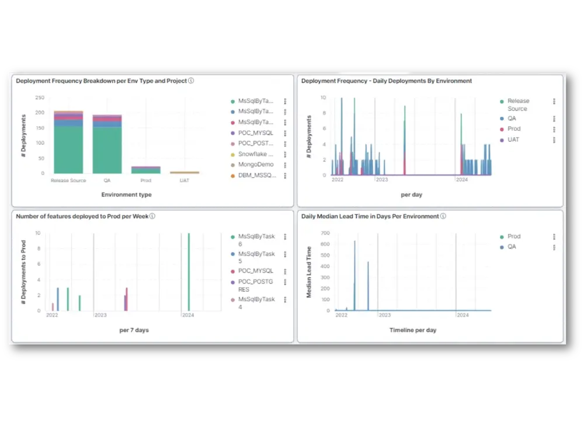Select the Release Source stacked bar
The height and width of the screenshot is (426, 584).
[x=68, y=142]
